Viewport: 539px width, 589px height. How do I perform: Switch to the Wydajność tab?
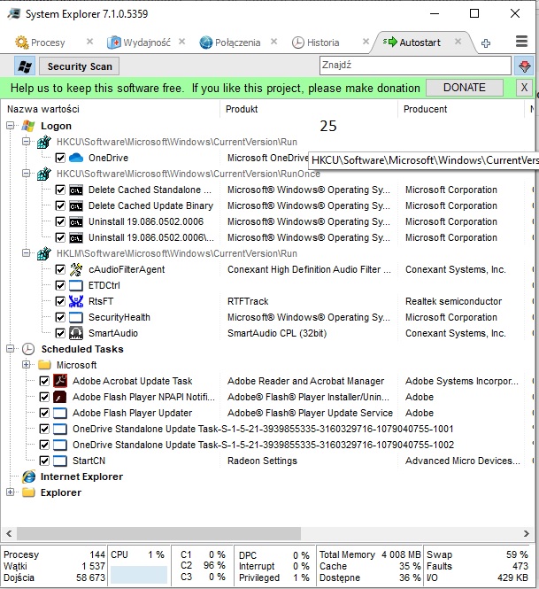[x=147, y=43]
